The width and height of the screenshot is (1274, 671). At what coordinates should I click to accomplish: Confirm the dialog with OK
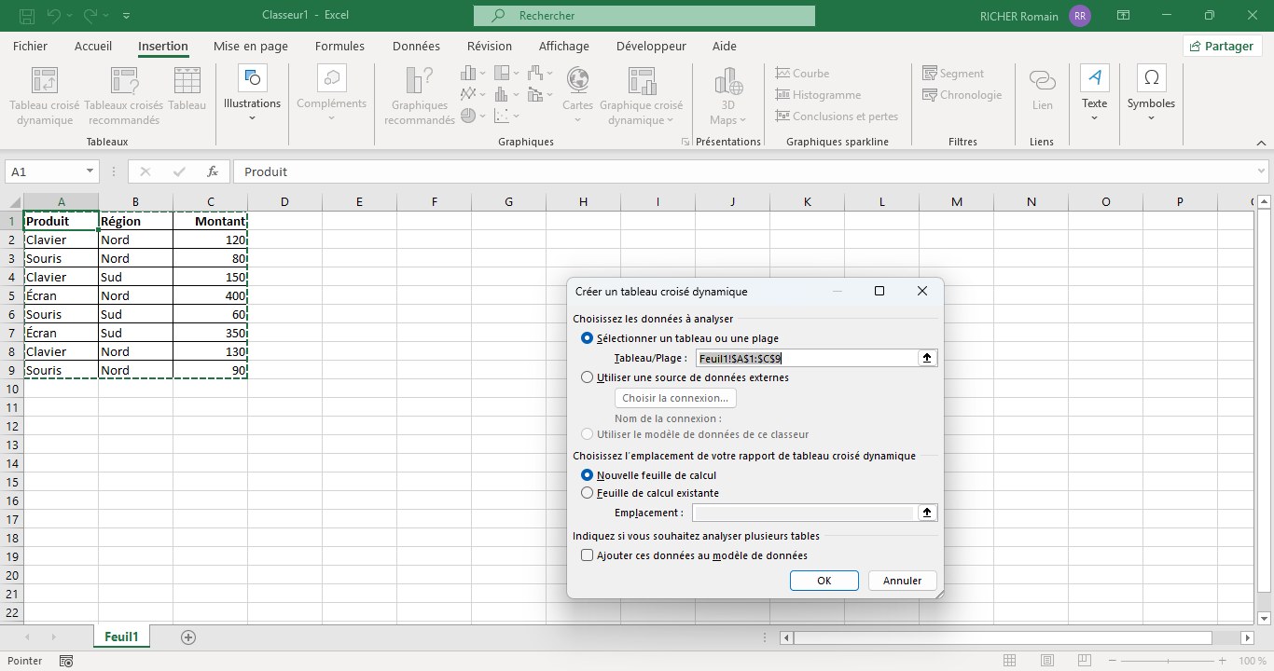(x=824, y=581)
